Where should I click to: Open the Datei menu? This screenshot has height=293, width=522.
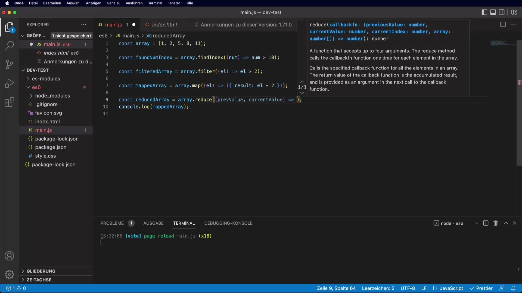click(x=33, y=3)
